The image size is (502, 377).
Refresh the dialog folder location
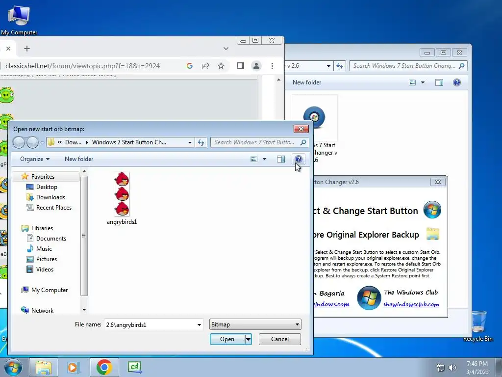[201, 142]
